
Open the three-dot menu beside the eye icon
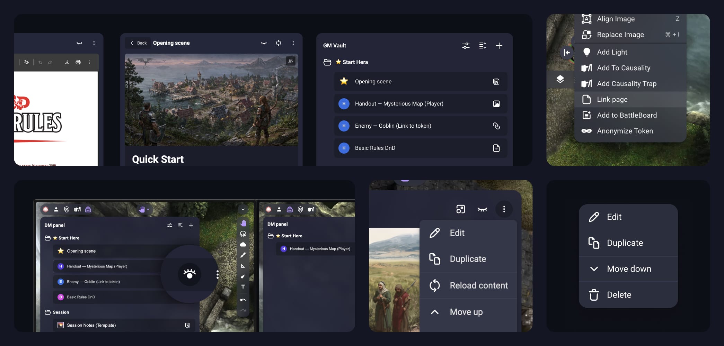[x=218, y=274]
